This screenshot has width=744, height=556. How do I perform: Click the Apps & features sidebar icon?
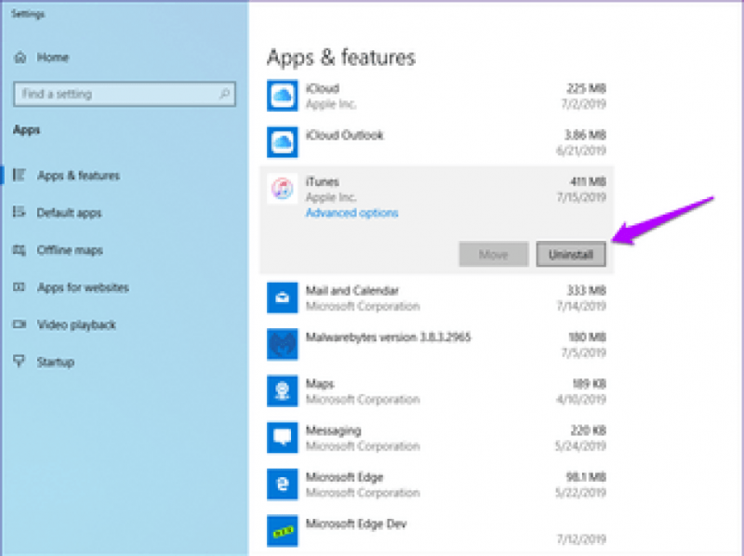(x=19, y=175)
